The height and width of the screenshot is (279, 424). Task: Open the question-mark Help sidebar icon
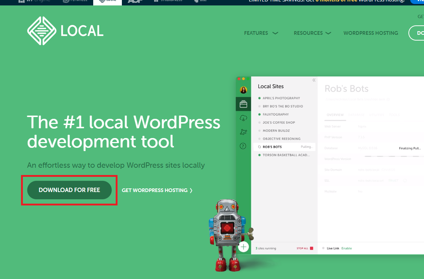click(x=243, y=146)
